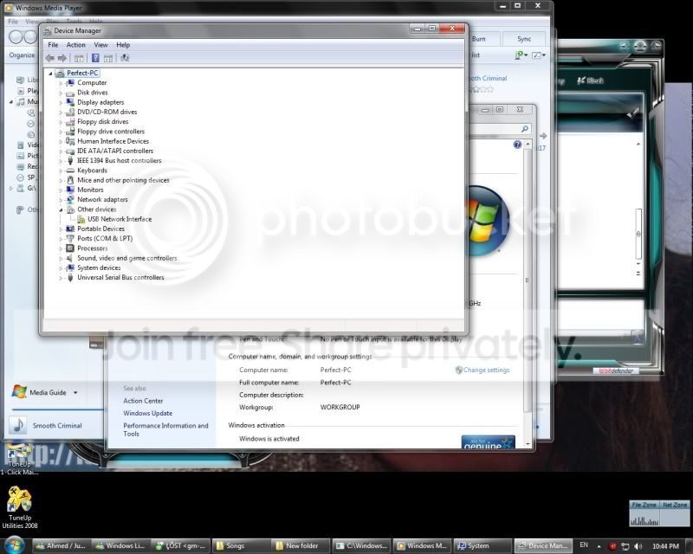The width and height of the screenshot is (693, 554).
Task: Click Scan for hardware changes toolbar icon
Action: pyautogui.click(x=125, y=58)
